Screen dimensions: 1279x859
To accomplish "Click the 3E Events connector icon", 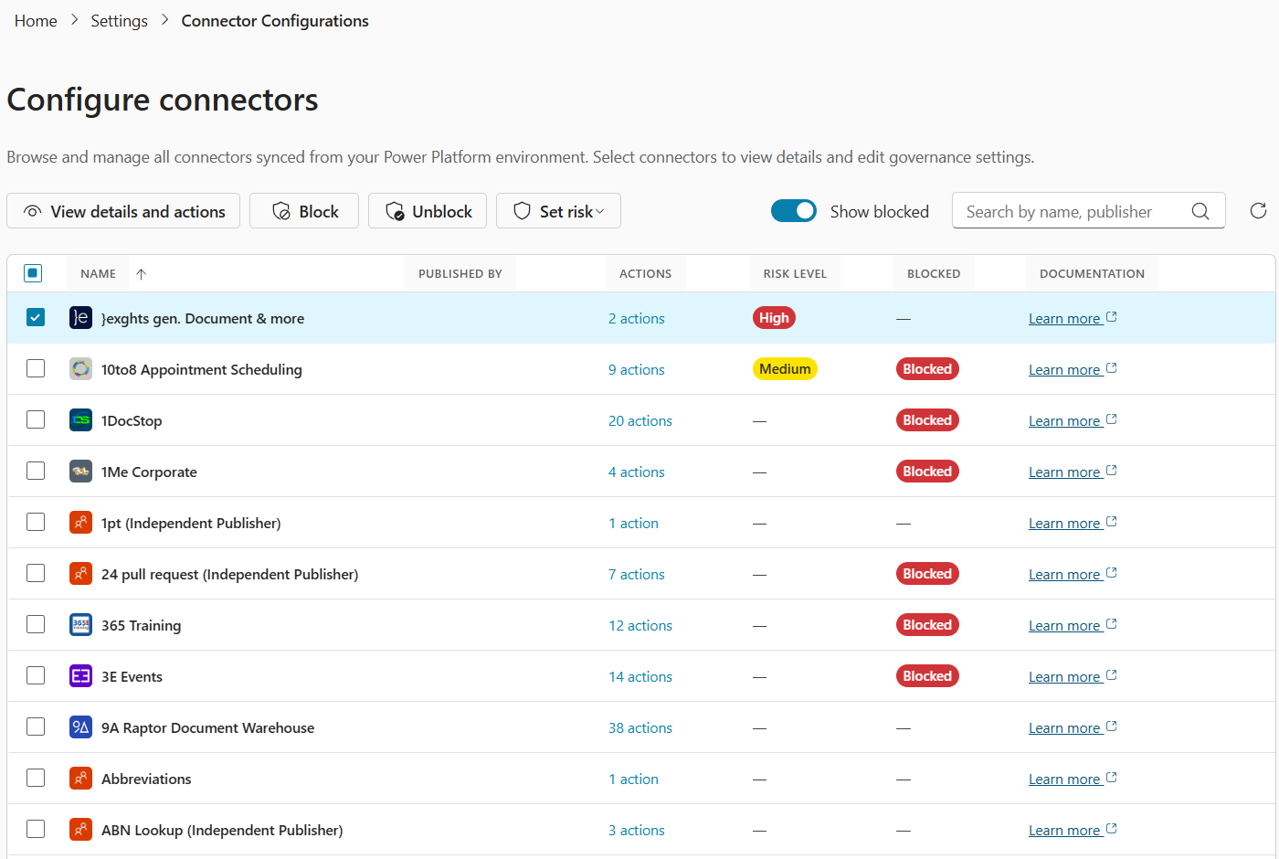I will point(80,675).
